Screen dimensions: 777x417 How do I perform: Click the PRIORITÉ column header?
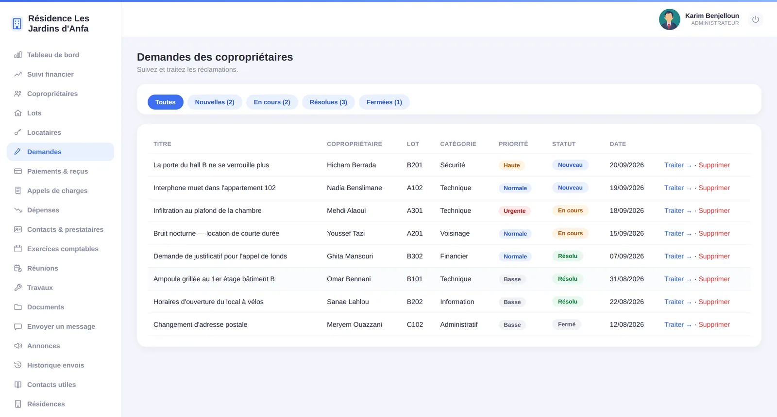pyautogui.click(x=513, y=144)
